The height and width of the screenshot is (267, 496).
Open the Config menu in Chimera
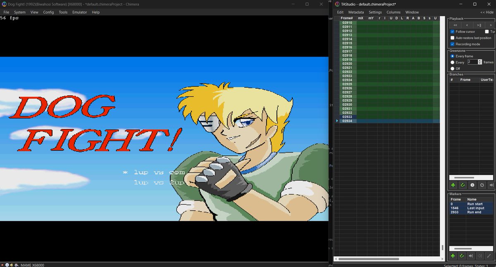click(x=48, y=12)
